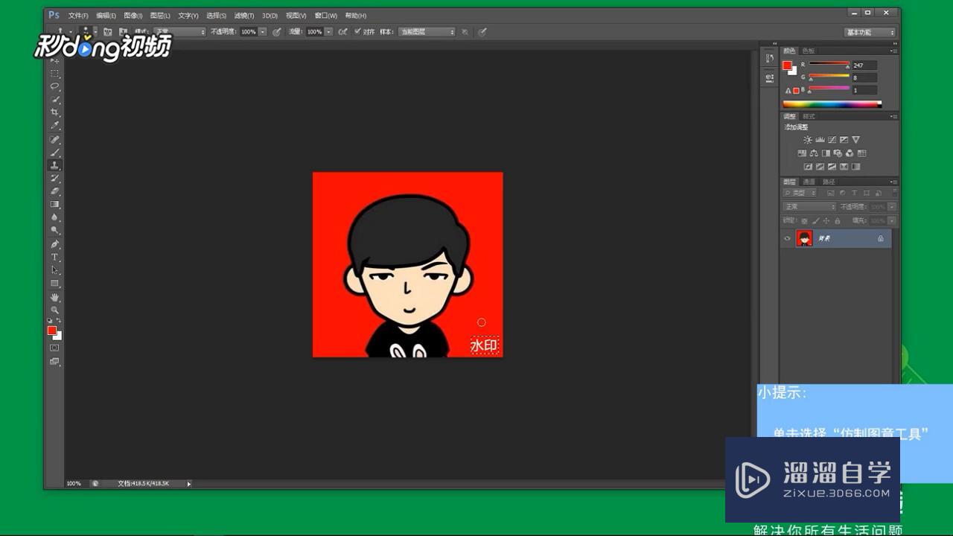Click the R channel slider
This screenshot has height=536, width=953.
[829, 64]
